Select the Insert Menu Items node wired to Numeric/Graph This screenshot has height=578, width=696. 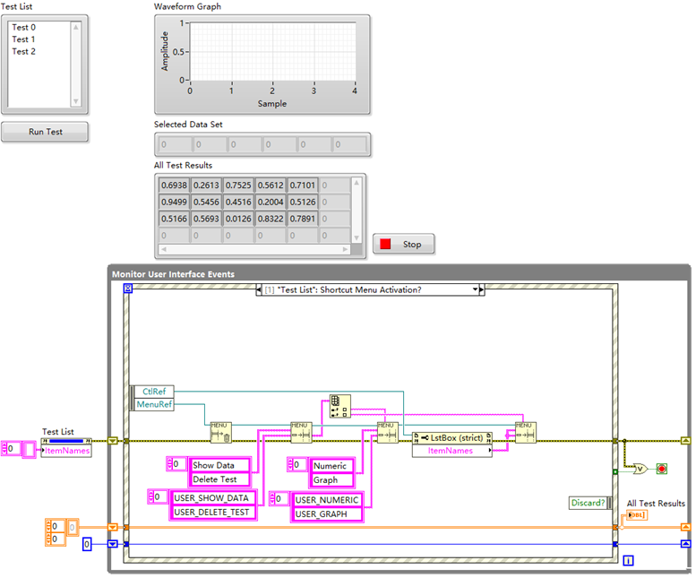(x=388, y=433)
